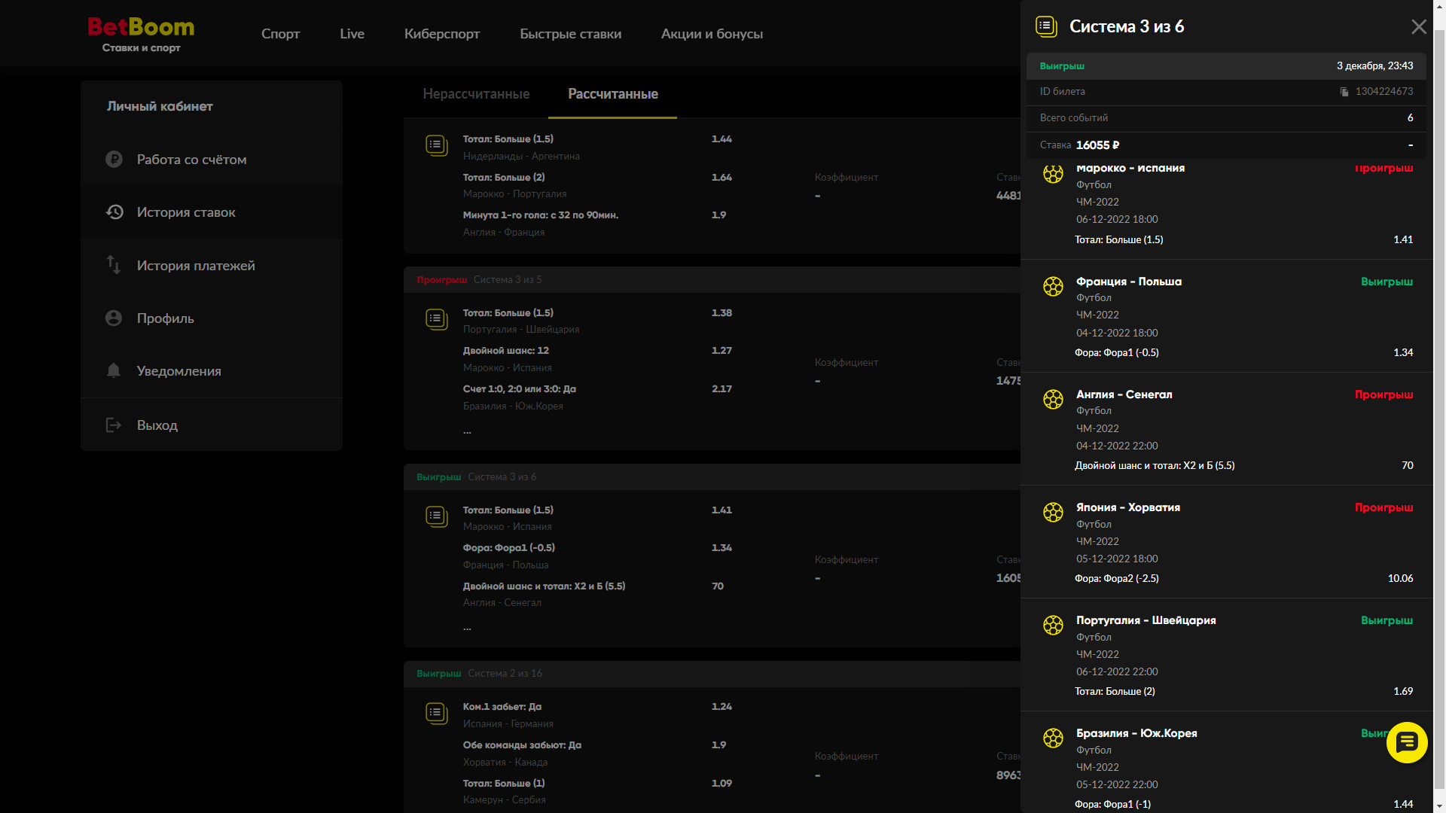Click the BetBoom logo
The image size is (1446, 813).
pyautogui.click(x=141, y=34)
